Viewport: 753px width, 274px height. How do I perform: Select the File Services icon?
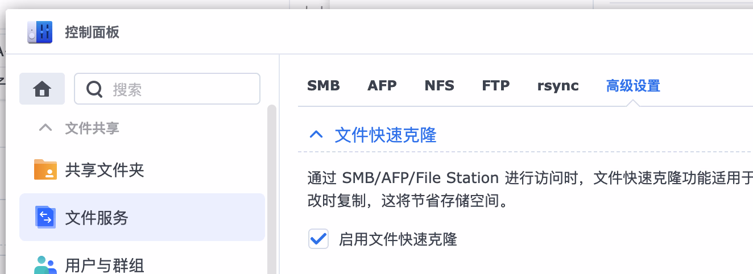tap(45, 217)
